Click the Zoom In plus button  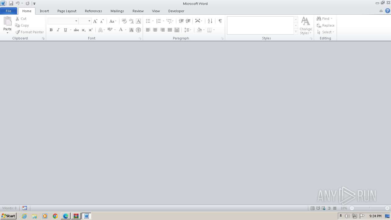tap(387, 208)
